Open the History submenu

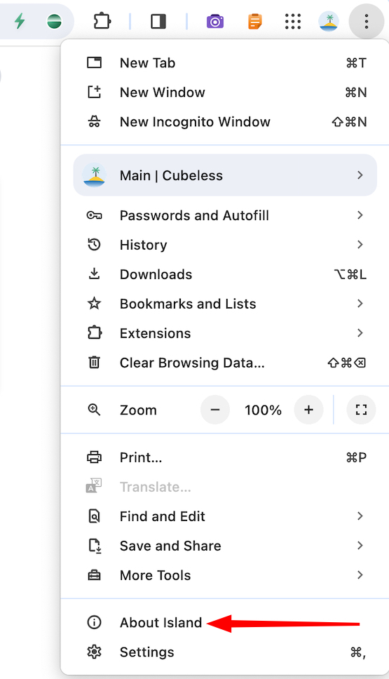pyautogui.click(x=225, y=245)
